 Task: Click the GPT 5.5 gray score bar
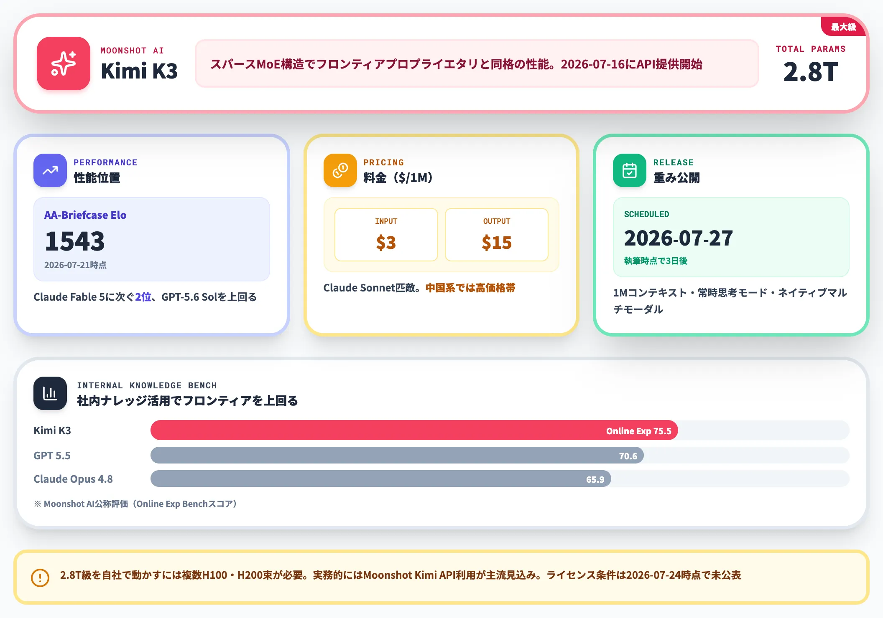pos(397,455)
